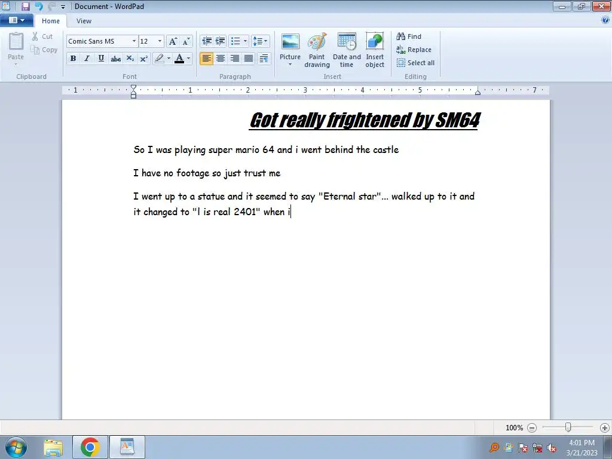Click Decrease indent icon
Screen dimensions: 612x459
point(206,41)
